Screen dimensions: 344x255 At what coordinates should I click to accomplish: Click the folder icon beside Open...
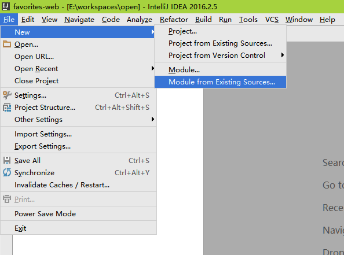click(7, 45)
